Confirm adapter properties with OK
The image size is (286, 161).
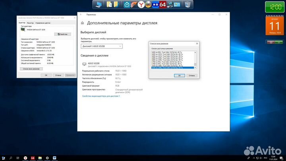coord(46,75)
